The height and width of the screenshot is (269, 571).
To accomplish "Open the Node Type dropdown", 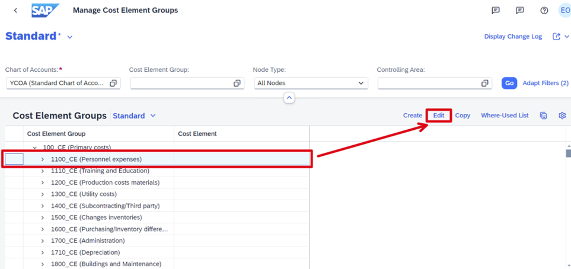I will tap(311, 83).
